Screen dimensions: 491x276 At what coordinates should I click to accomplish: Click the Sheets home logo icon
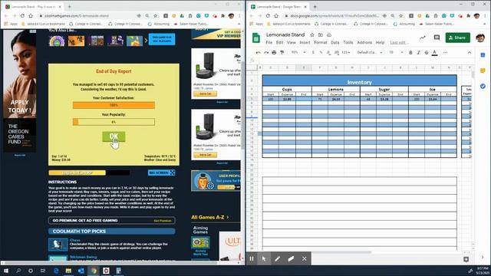point(256,38)
